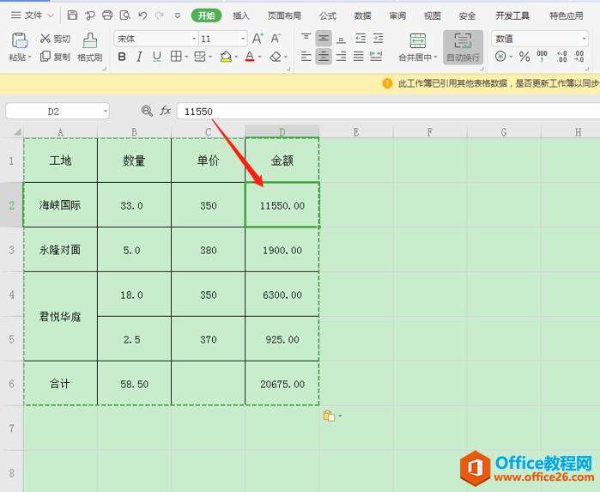Switch to the 插入 (Insert) tab

tap(241, 15)
